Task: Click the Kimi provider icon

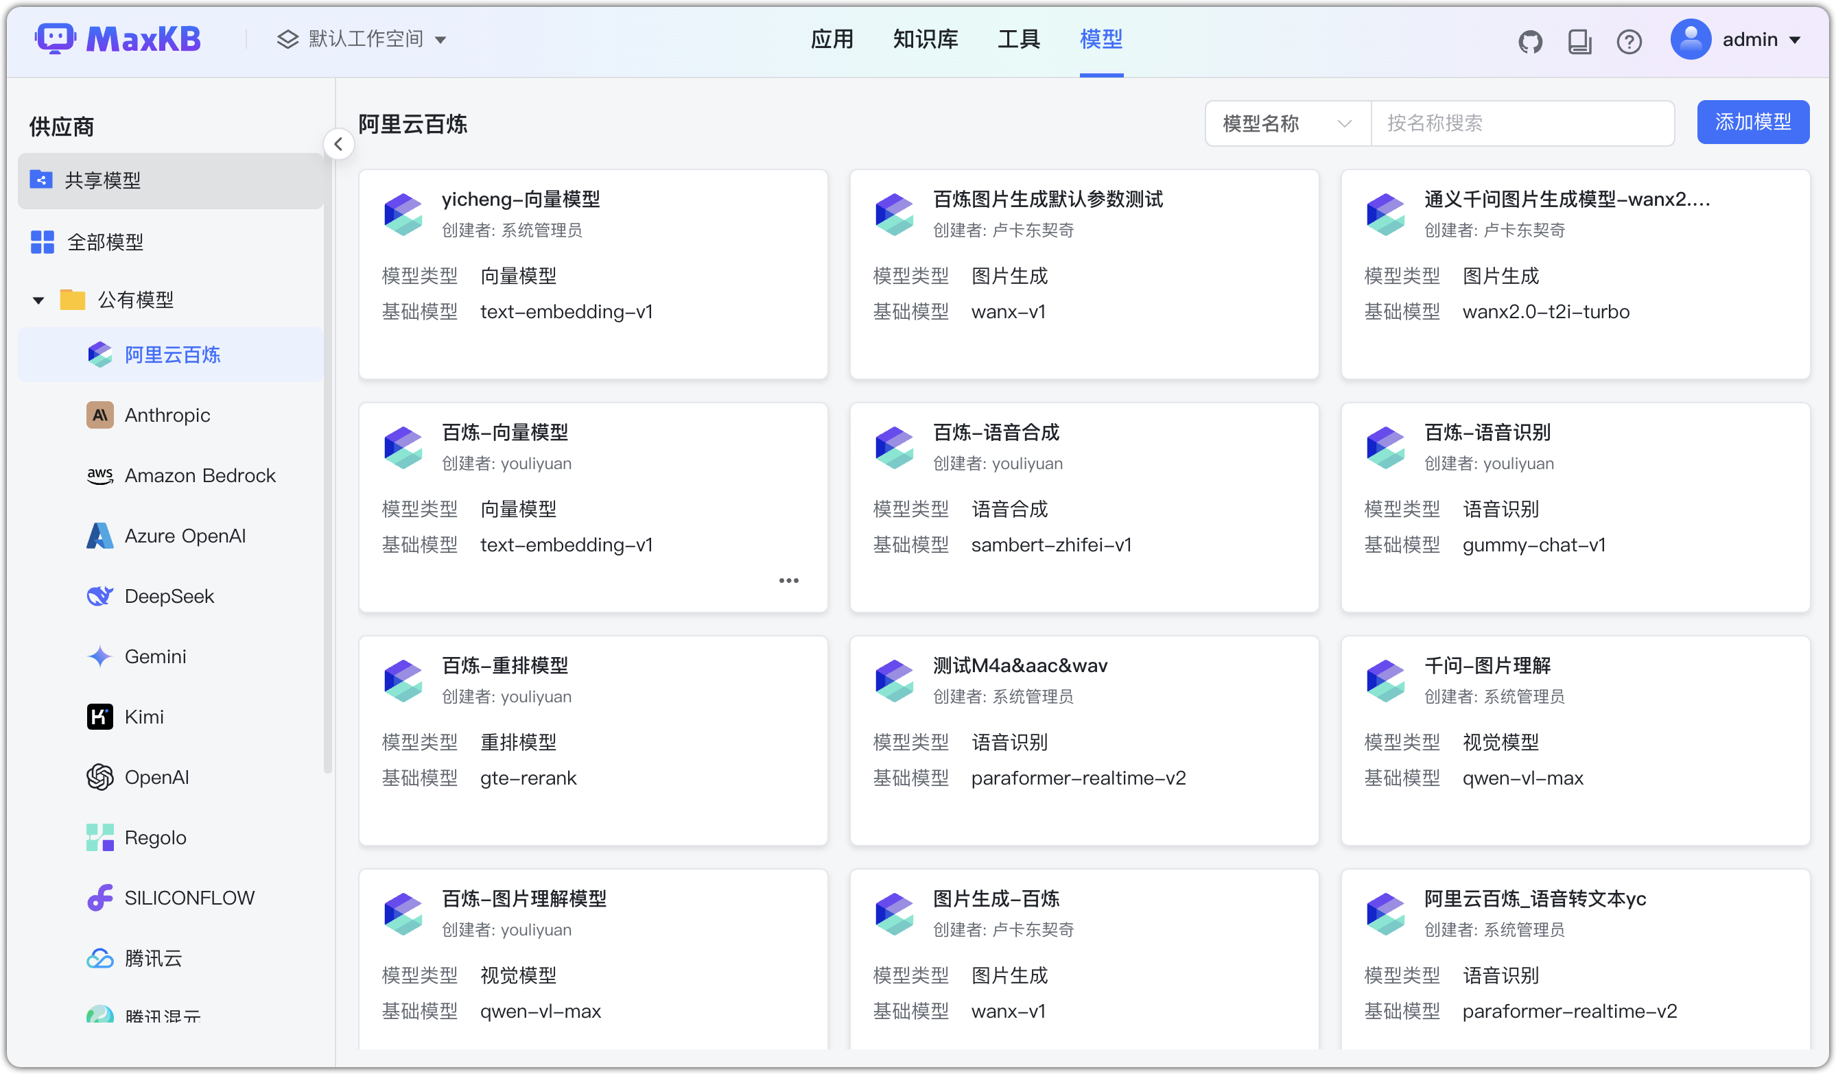Action: pyautogui.click(x=99, y=717)
